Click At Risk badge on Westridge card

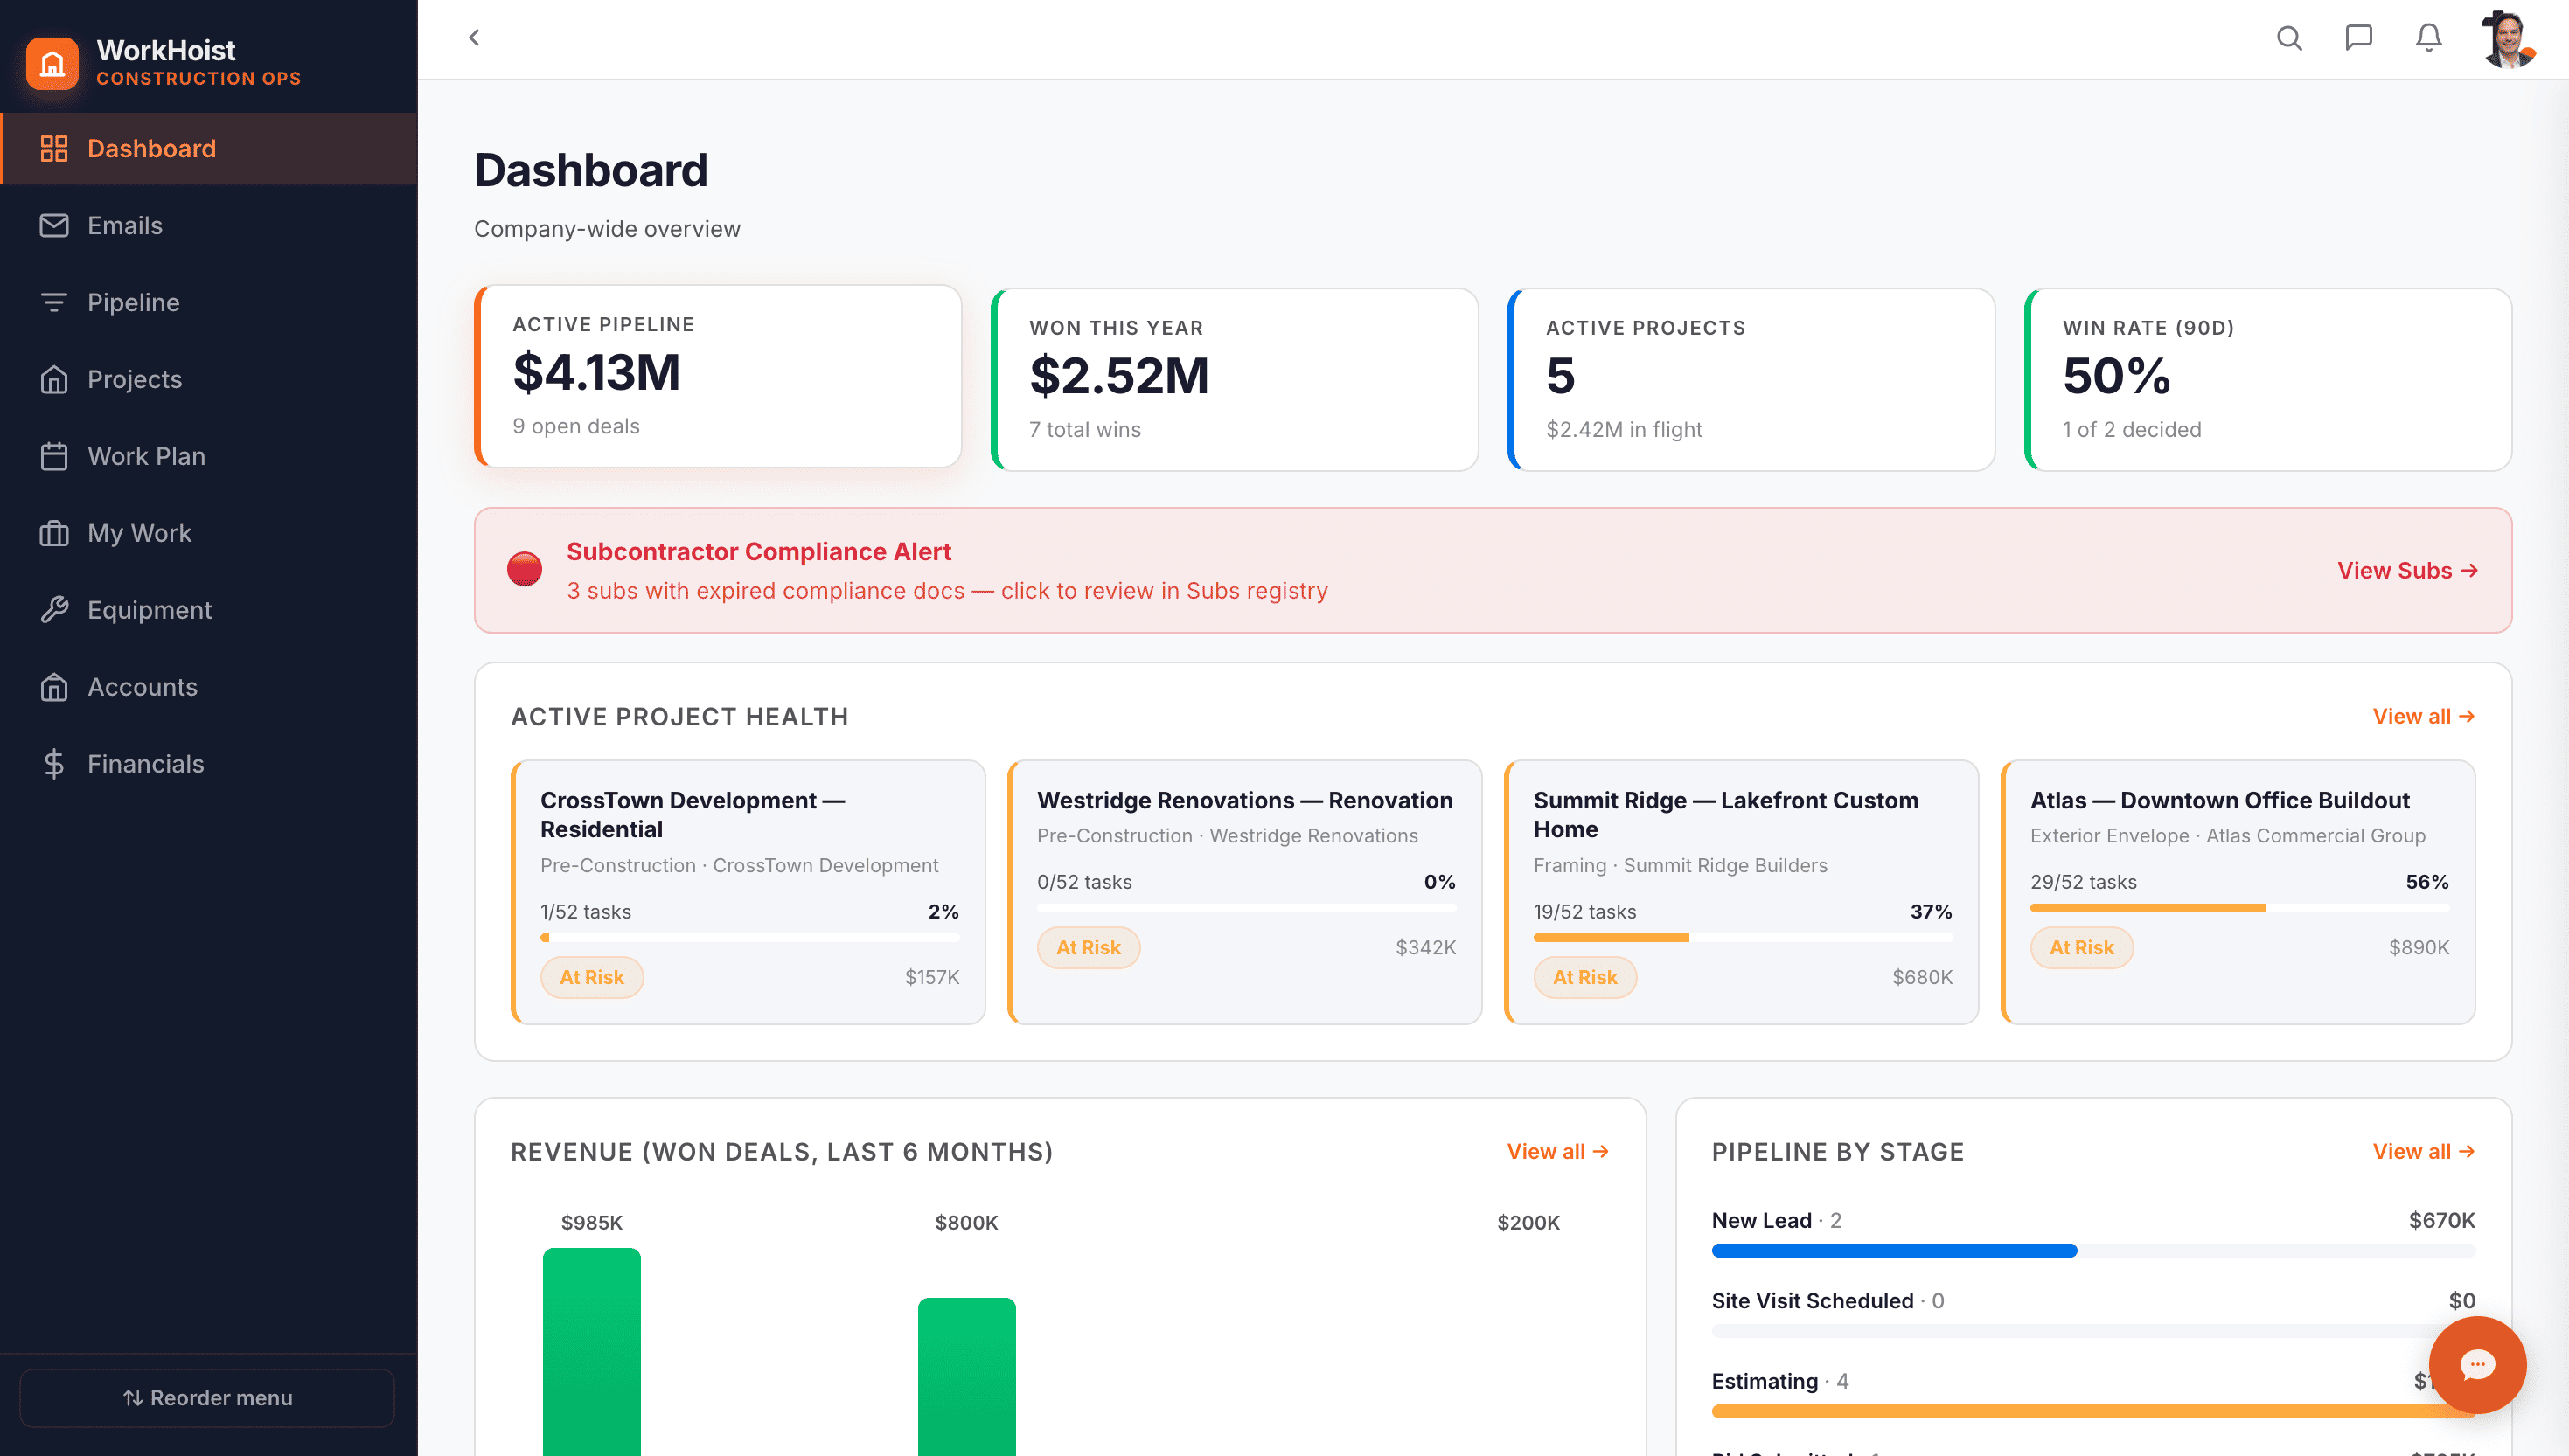point(1089,948)
